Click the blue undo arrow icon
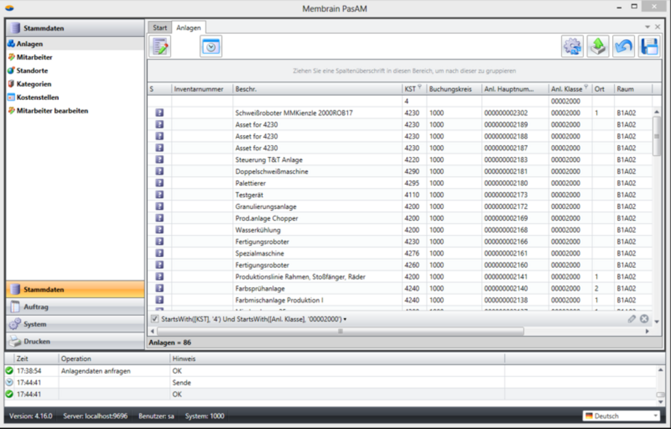Image resolution: width=671 pixels, height=429 pixels. coord(623,46)
